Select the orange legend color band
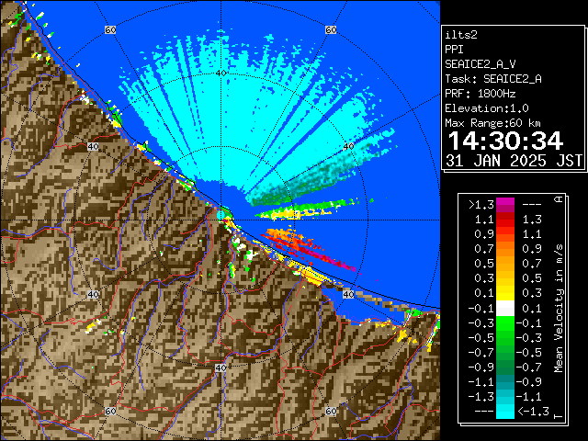Image resolution: width=588 pixels, height=441 pixels. [505, 249]
